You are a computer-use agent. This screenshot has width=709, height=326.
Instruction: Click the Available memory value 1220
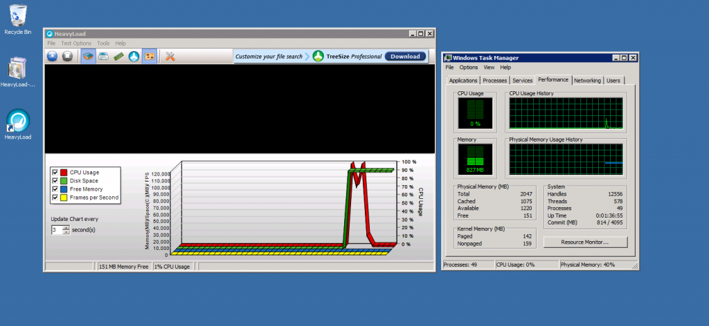[526, 209]
